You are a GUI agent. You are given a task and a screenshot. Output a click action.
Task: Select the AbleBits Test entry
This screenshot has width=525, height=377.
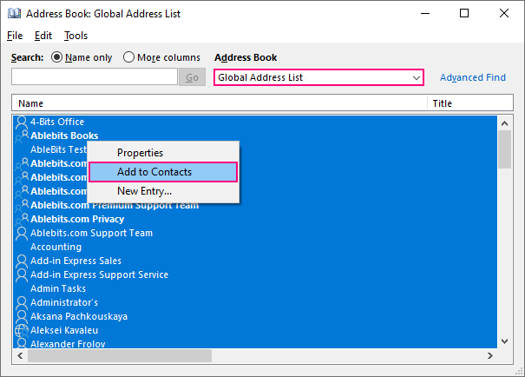click(x=59, y=149)
